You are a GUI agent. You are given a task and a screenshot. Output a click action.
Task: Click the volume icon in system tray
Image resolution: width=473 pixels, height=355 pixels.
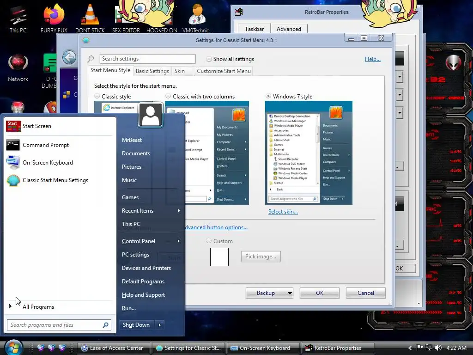pos(438,348)
